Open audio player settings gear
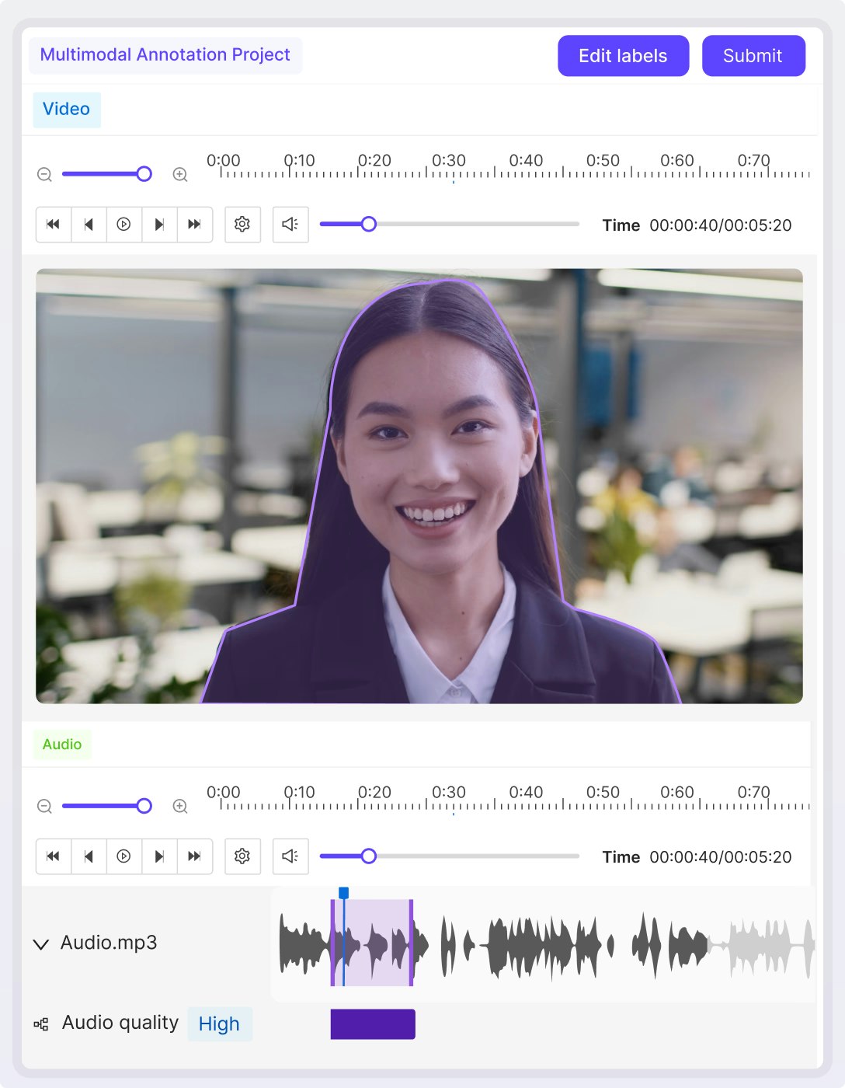The width and height of the screenshot is (845, 1088). (x=242, y=856)
